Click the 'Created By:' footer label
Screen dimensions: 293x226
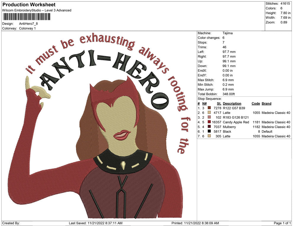tap(11, 223)
